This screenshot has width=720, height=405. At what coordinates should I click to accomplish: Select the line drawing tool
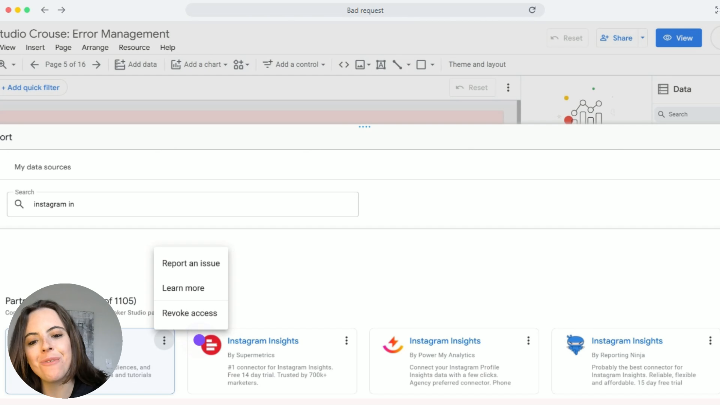(397, 64)
